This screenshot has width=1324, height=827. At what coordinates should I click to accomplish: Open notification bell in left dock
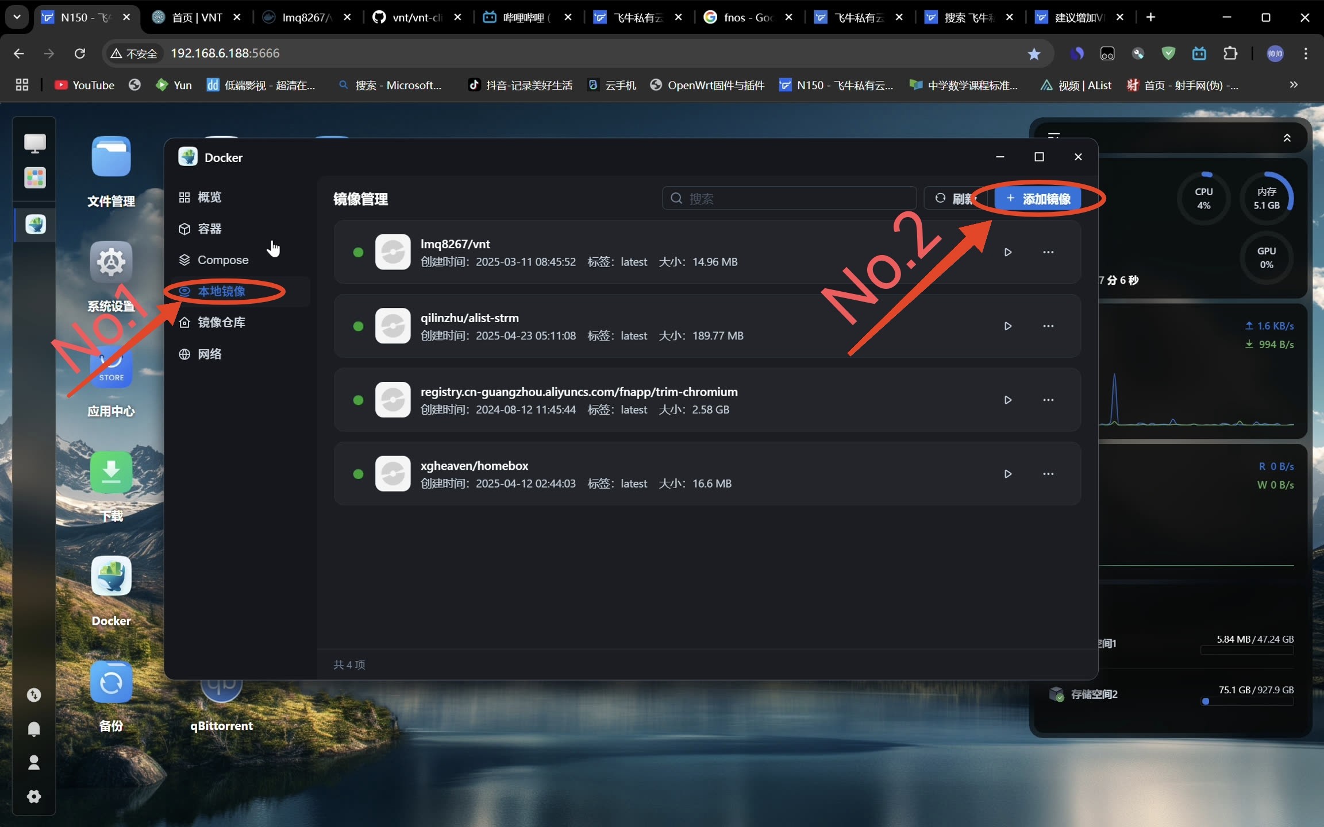pos(34,729)
